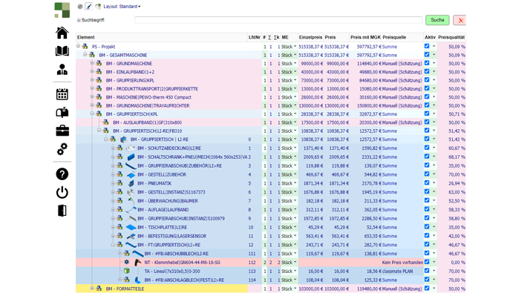Expand the BM - FORMATTEILE node
The width and height of the screenshot is (516, 293).
92,289
